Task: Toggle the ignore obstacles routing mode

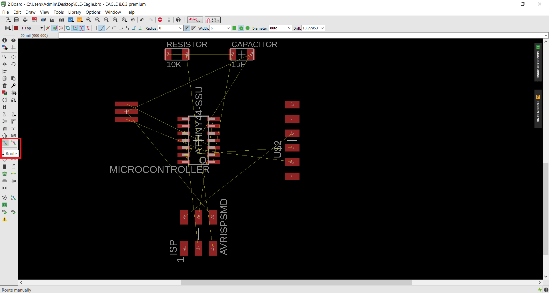Action: click(x=48, y=28)
